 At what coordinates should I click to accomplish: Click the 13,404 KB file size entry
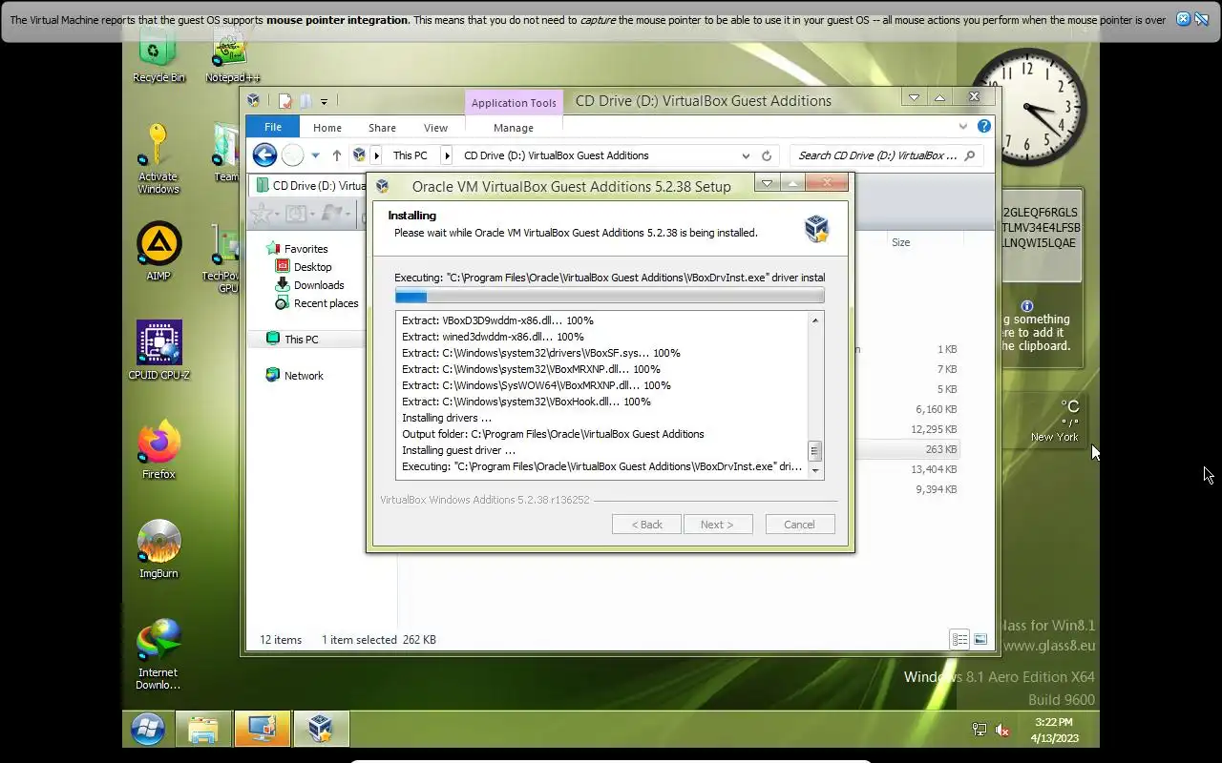pyautogui.click(x=934, y=469)
